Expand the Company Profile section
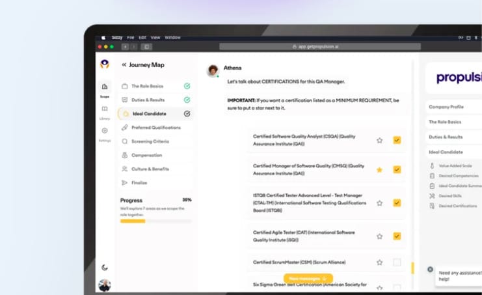The width and height of the screenshot is (482, 295). pyautogui.click(x=454, y=107)
